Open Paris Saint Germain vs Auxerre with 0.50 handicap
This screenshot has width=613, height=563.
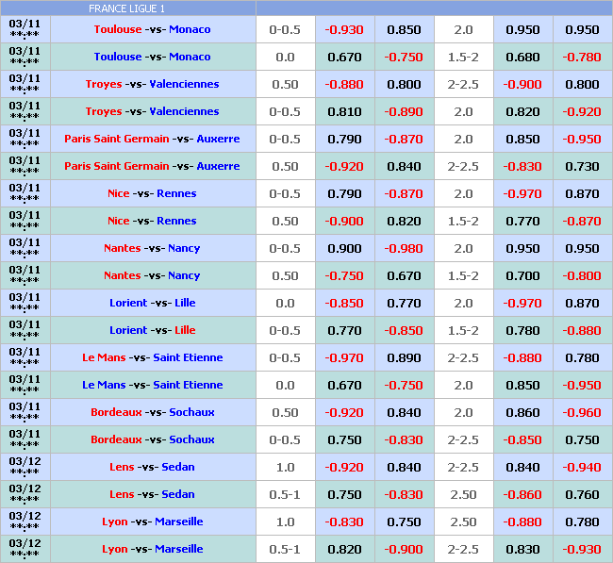(x=152, y=166)
